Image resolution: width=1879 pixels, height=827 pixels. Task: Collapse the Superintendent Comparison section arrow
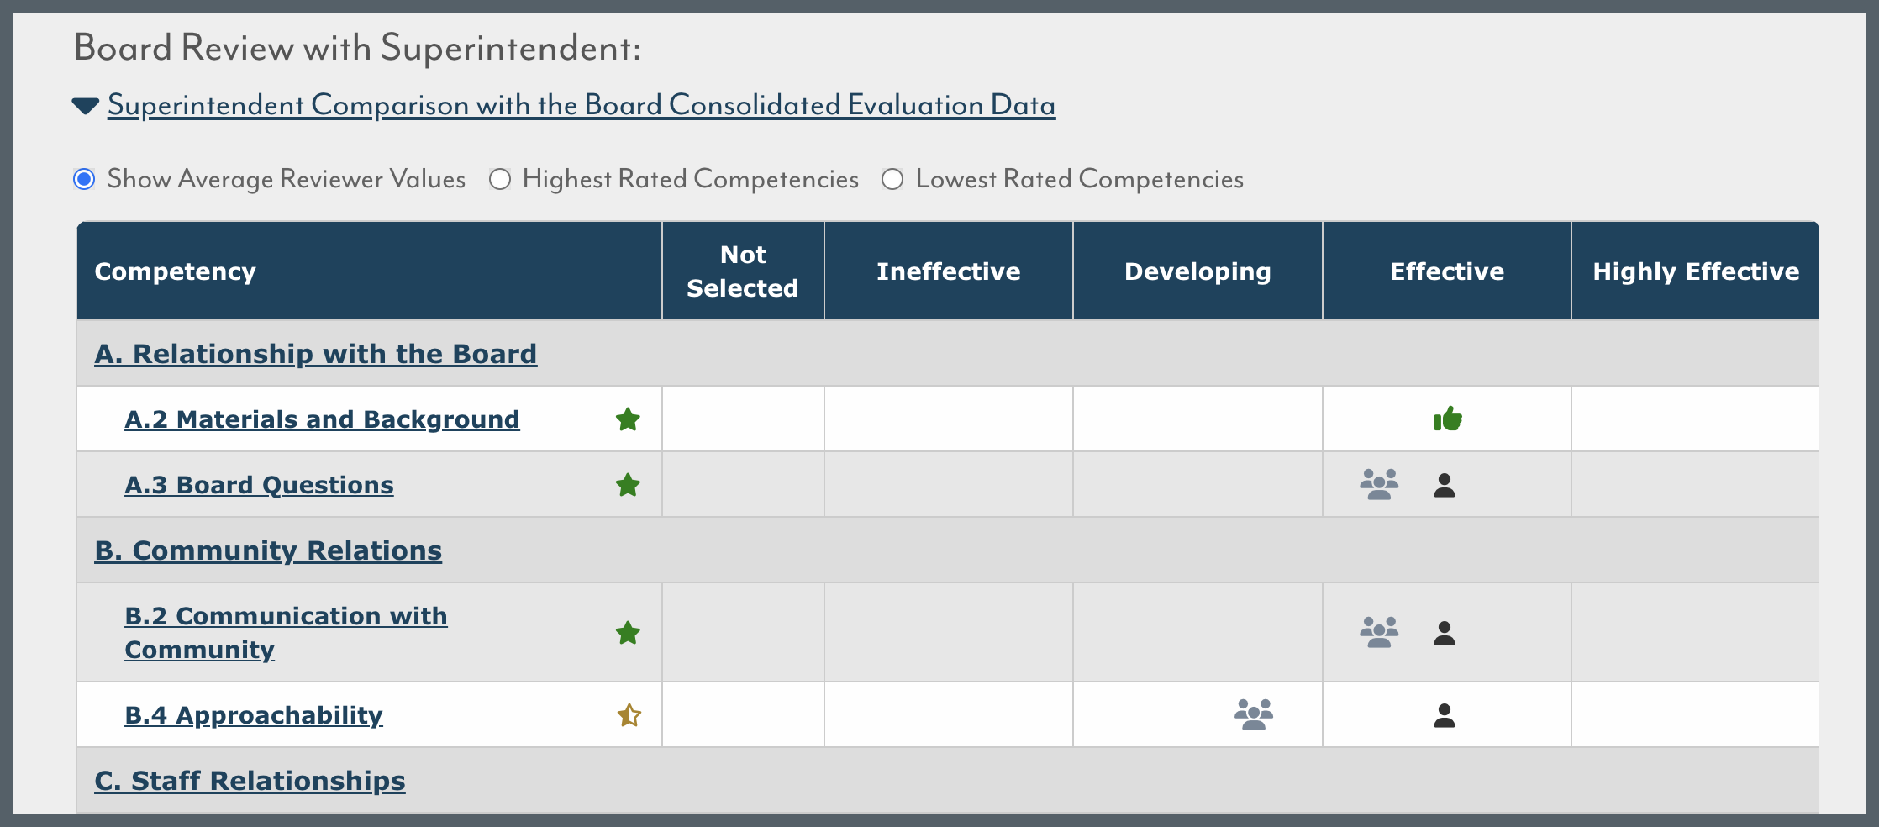[86, 106]
